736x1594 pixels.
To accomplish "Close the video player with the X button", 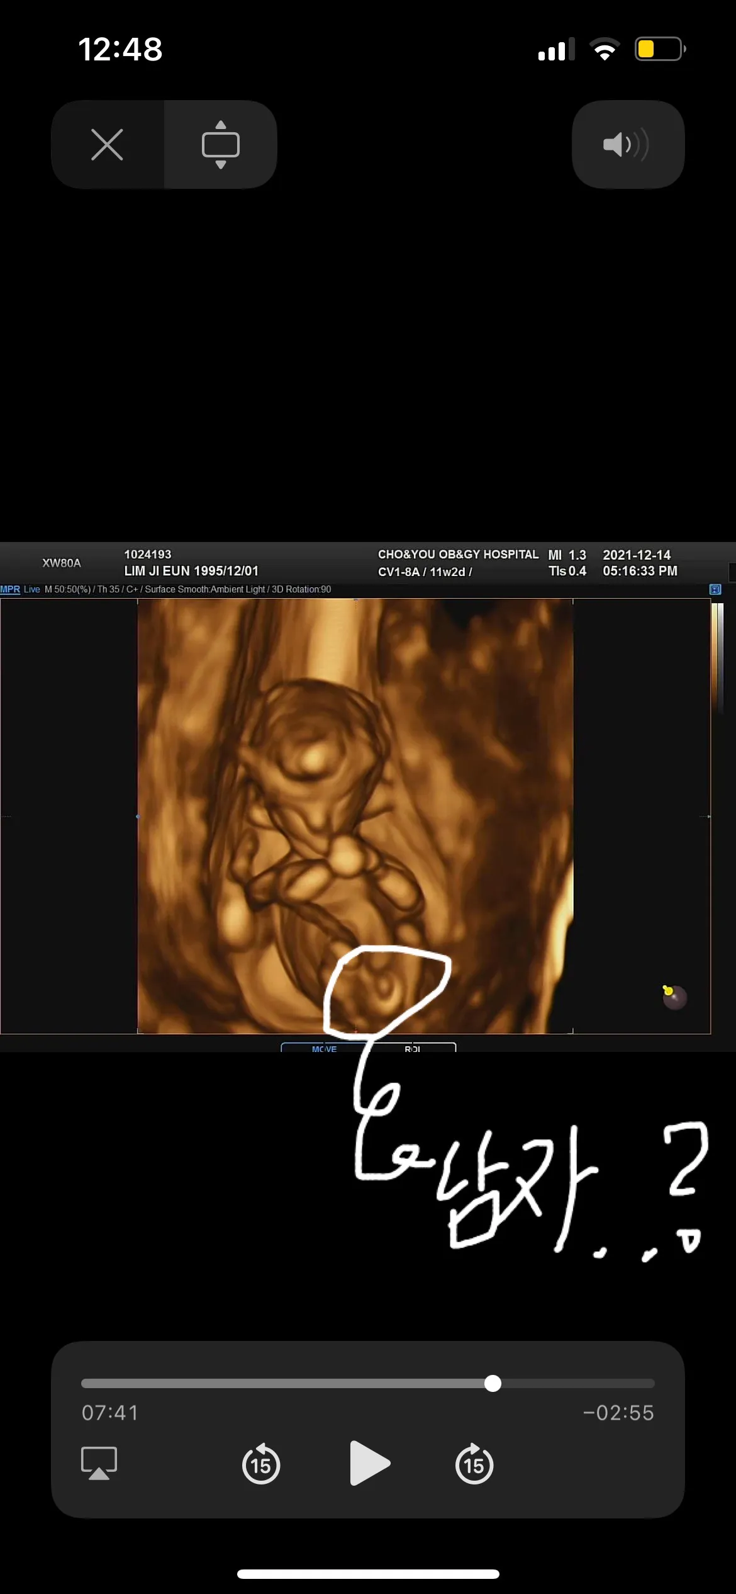I will point(107,145).
